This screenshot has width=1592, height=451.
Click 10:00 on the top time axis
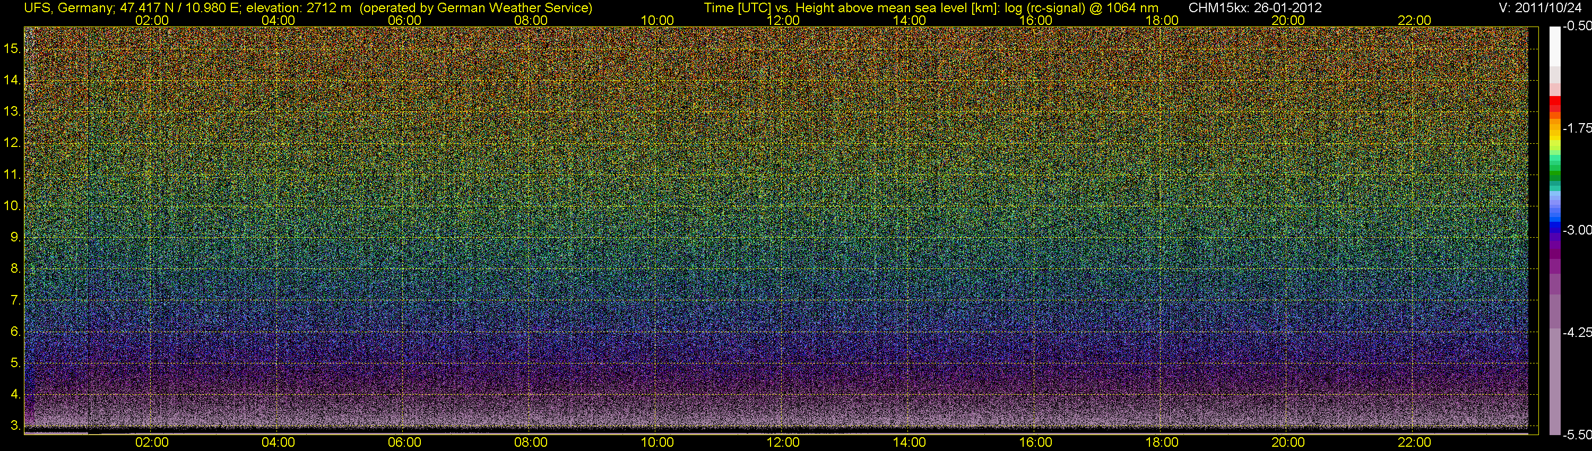click(657, 20)
